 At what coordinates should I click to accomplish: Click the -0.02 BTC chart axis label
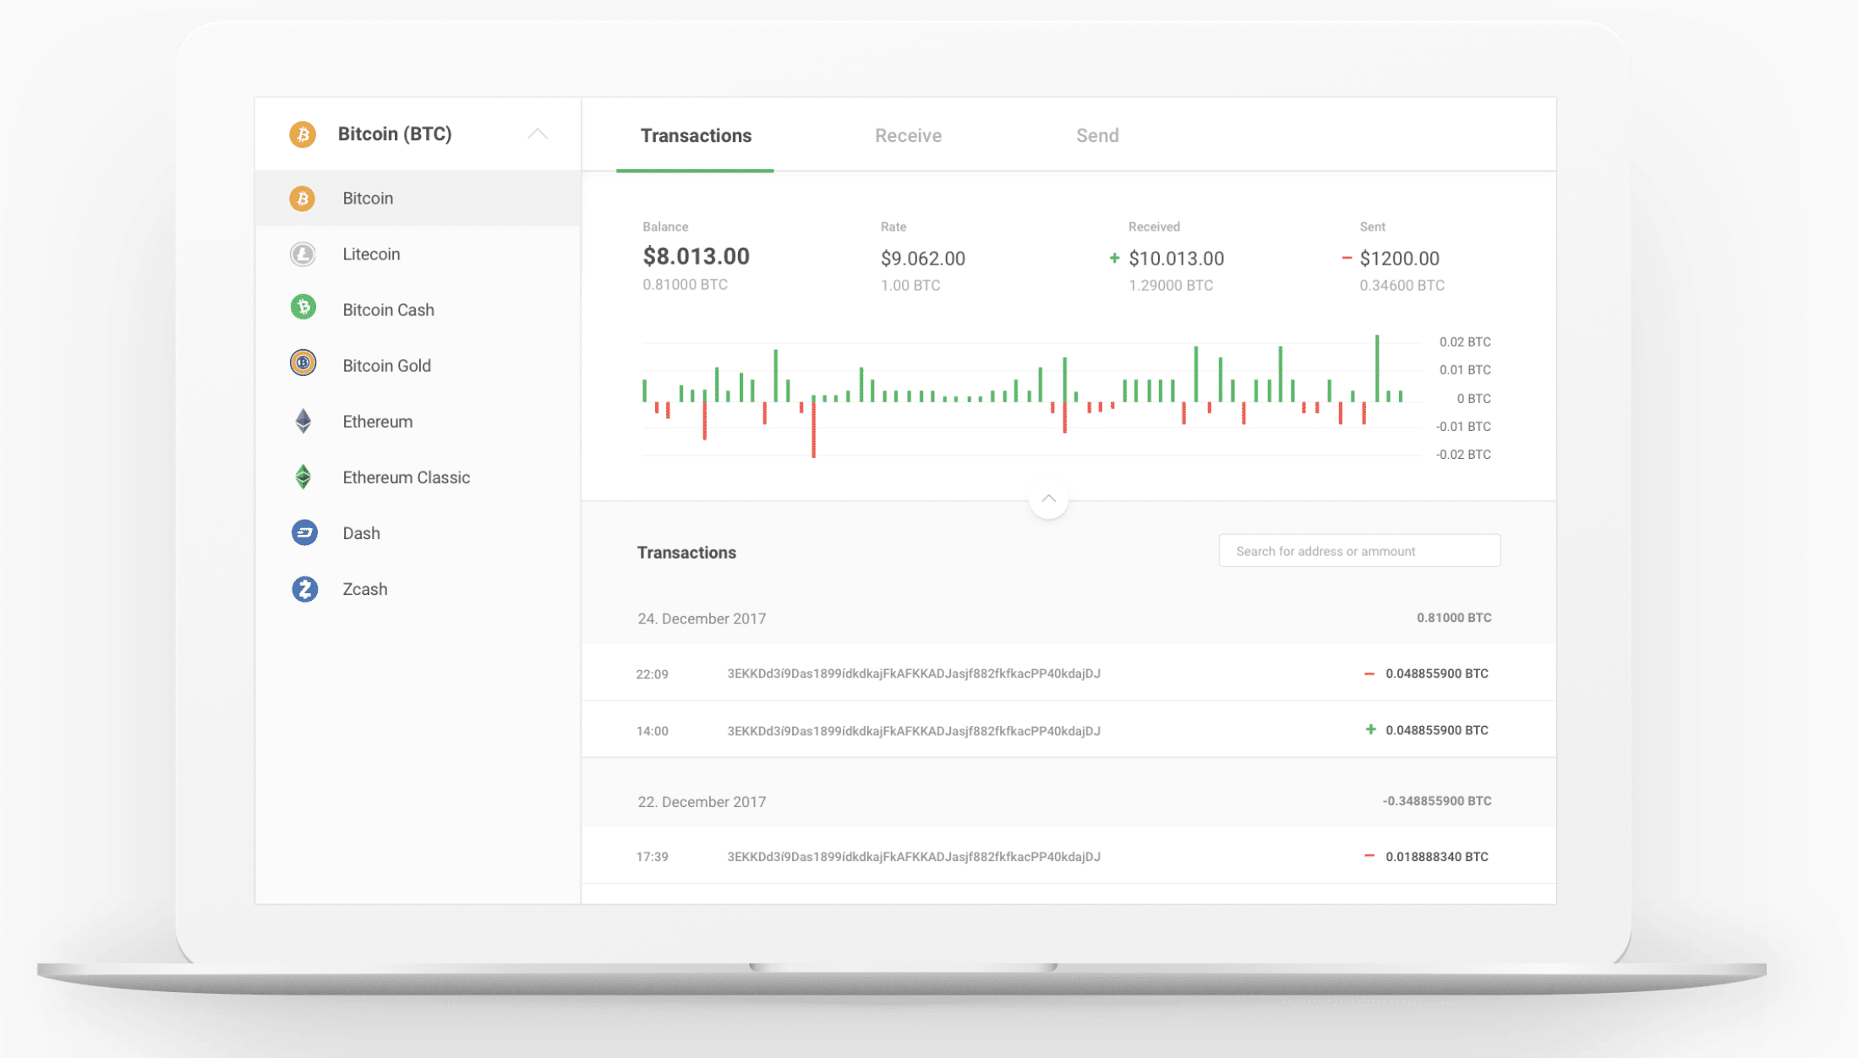[1463, 454]
